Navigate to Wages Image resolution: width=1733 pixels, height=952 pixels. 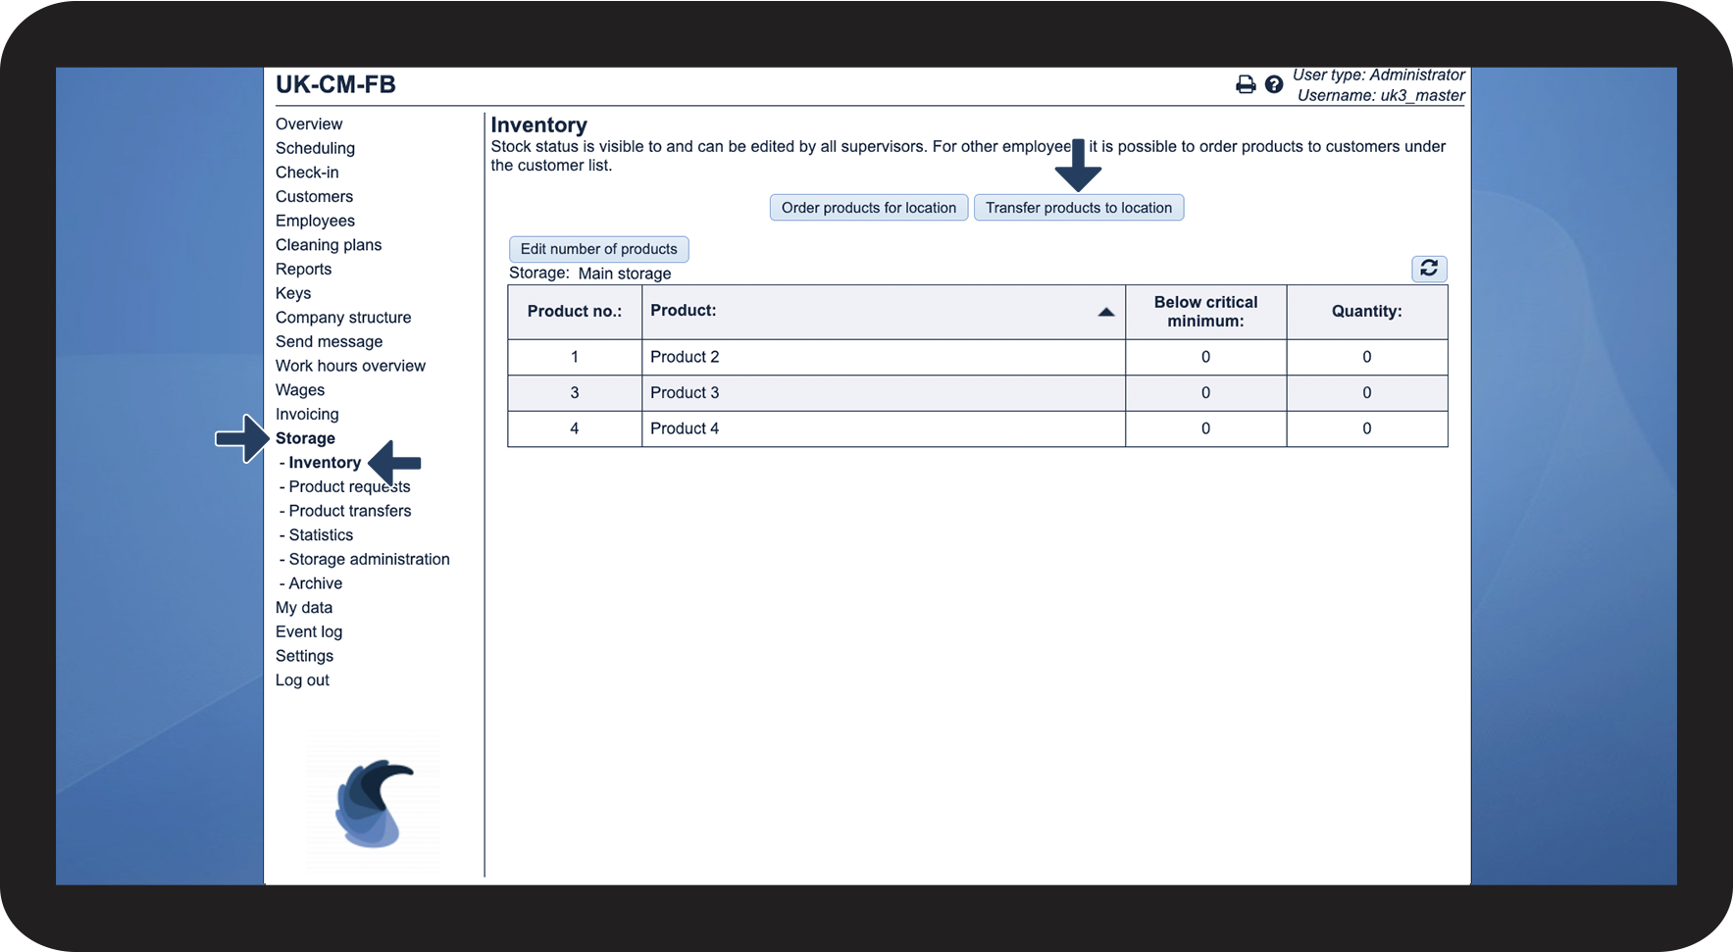point(300,390)
